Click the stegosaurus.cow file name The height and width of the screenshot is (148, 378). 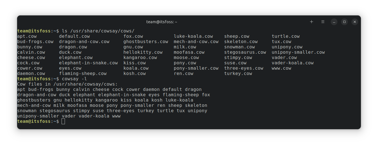click(245, 52)
